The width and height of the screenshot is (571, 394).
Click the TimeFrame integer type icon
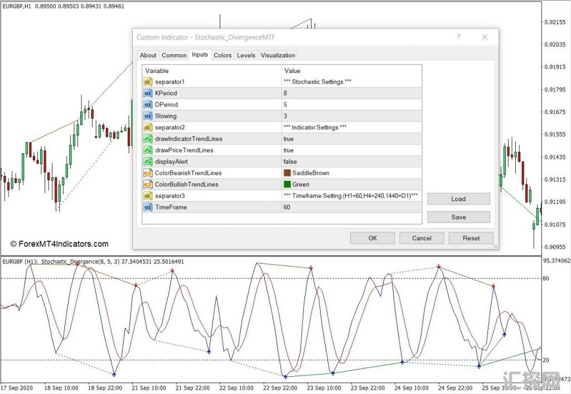point(148,207)
